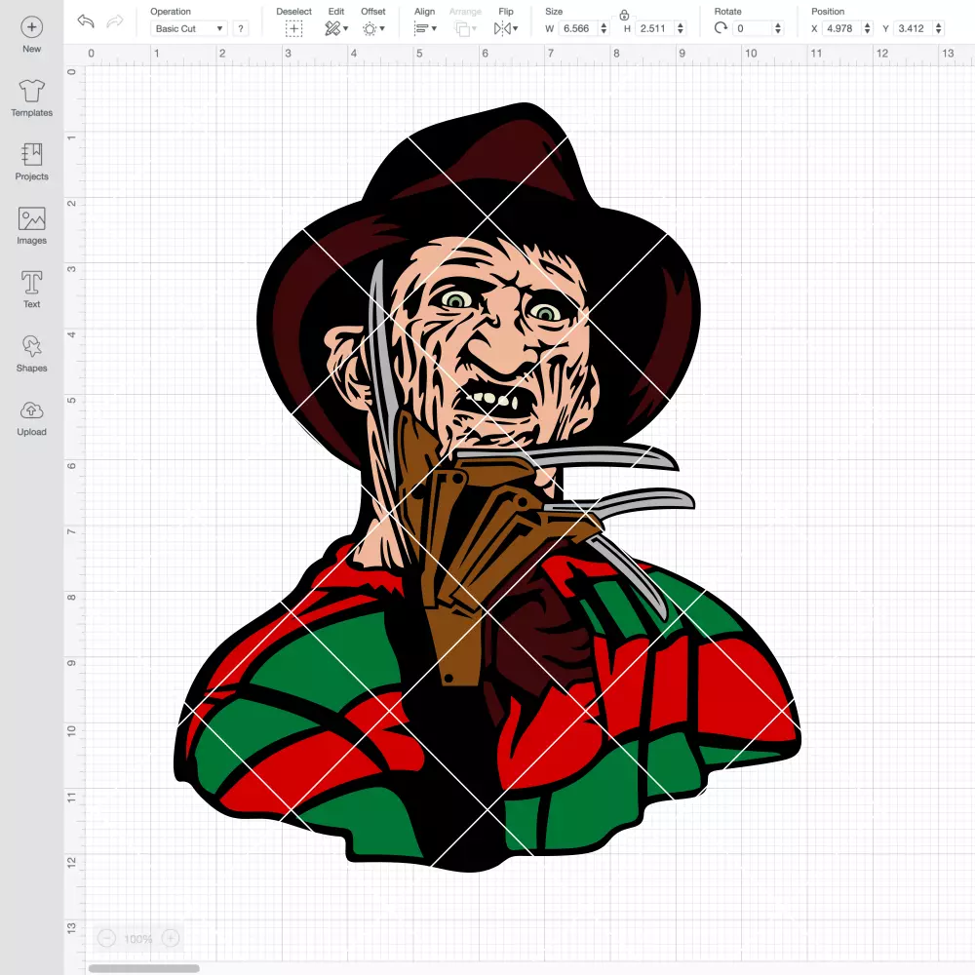Open the Shapes panel

tap(32, 354)
